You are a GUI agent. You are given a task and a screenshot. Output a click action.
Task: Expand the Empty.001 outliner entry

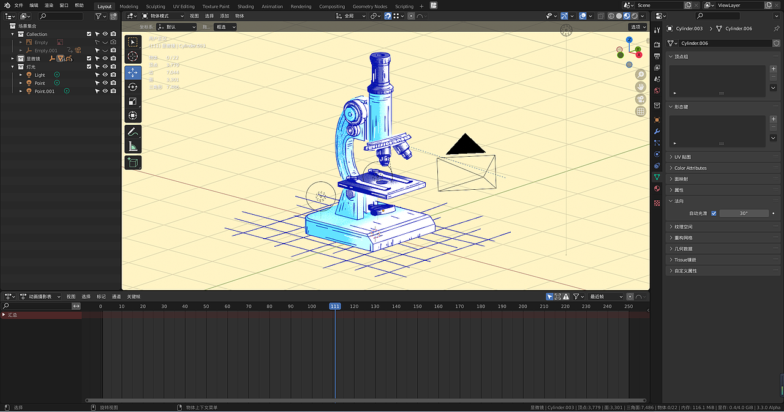pyautogui.click(x=21, y=50)
